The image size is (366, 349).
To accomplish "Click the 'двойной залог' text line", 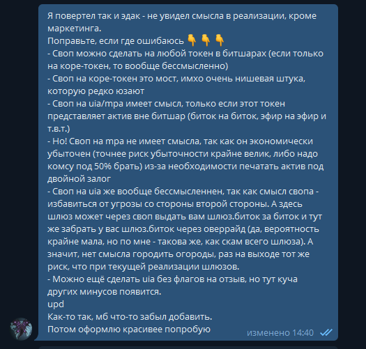I will (x=79, y=179).
